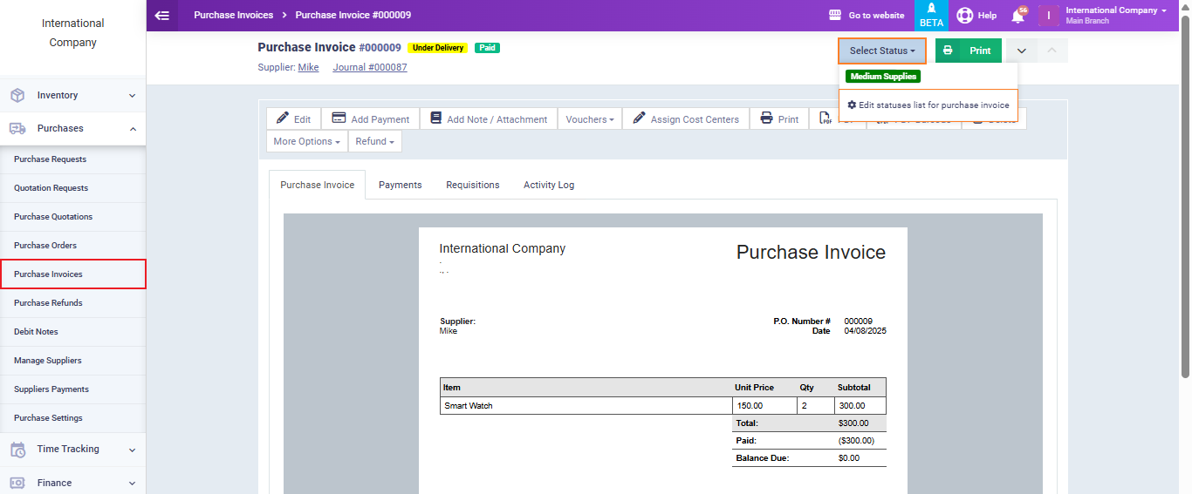The width and height of the screenshot is (1192, 494).
Task: Select the Medium Supplies status option
Action: 883,77
